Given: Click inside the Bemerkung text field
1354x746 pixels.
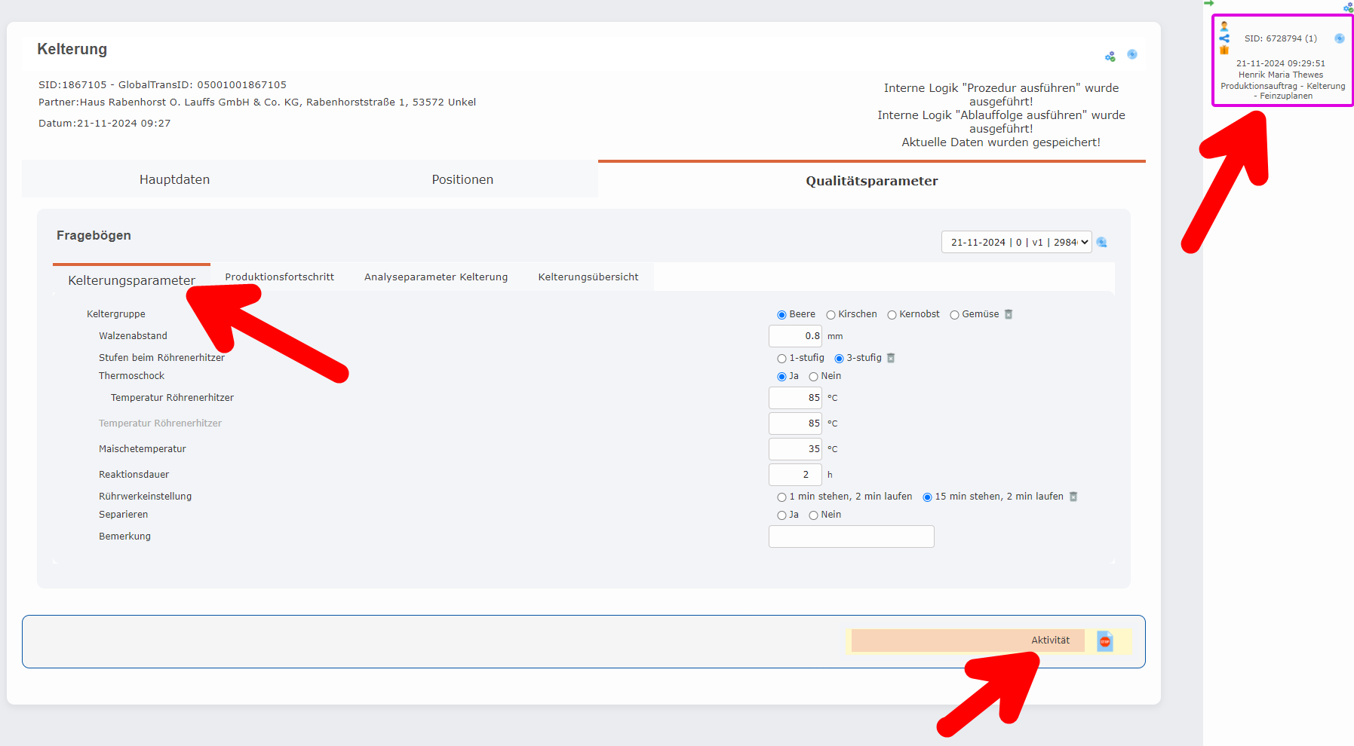Looking at the screenshot, I should pos(851,536).
